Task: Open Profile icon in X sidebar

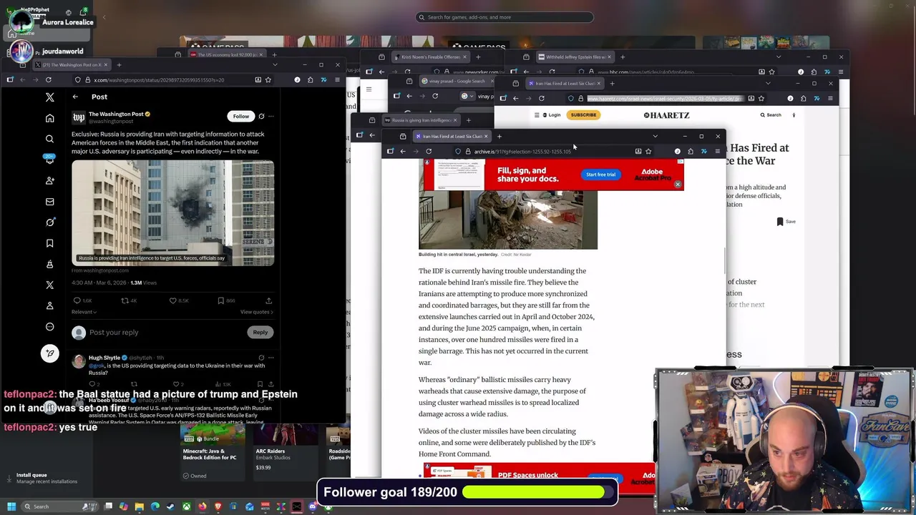Action: point(49,305)
